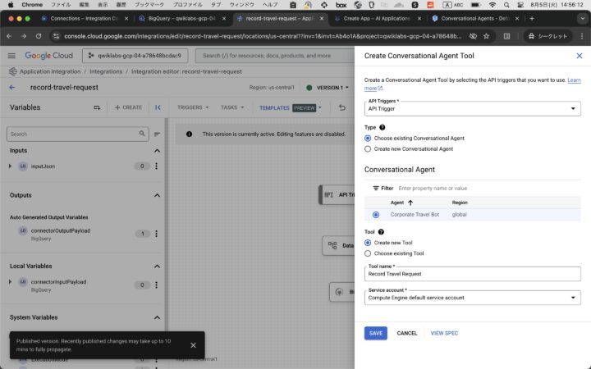The image size is (591, 369).
Task: Switch to the Create App – AI Applications tab
Action: coord(377,18)
